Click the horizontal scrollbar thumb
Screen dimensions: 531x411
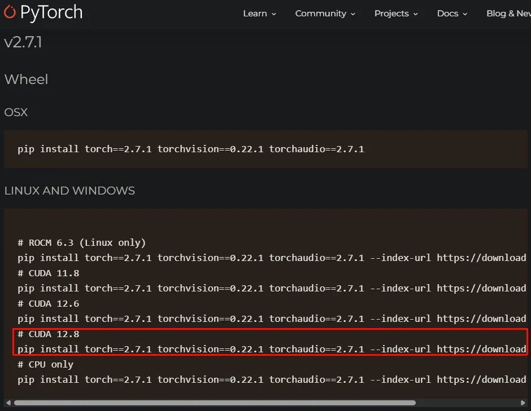click(215, 403)
